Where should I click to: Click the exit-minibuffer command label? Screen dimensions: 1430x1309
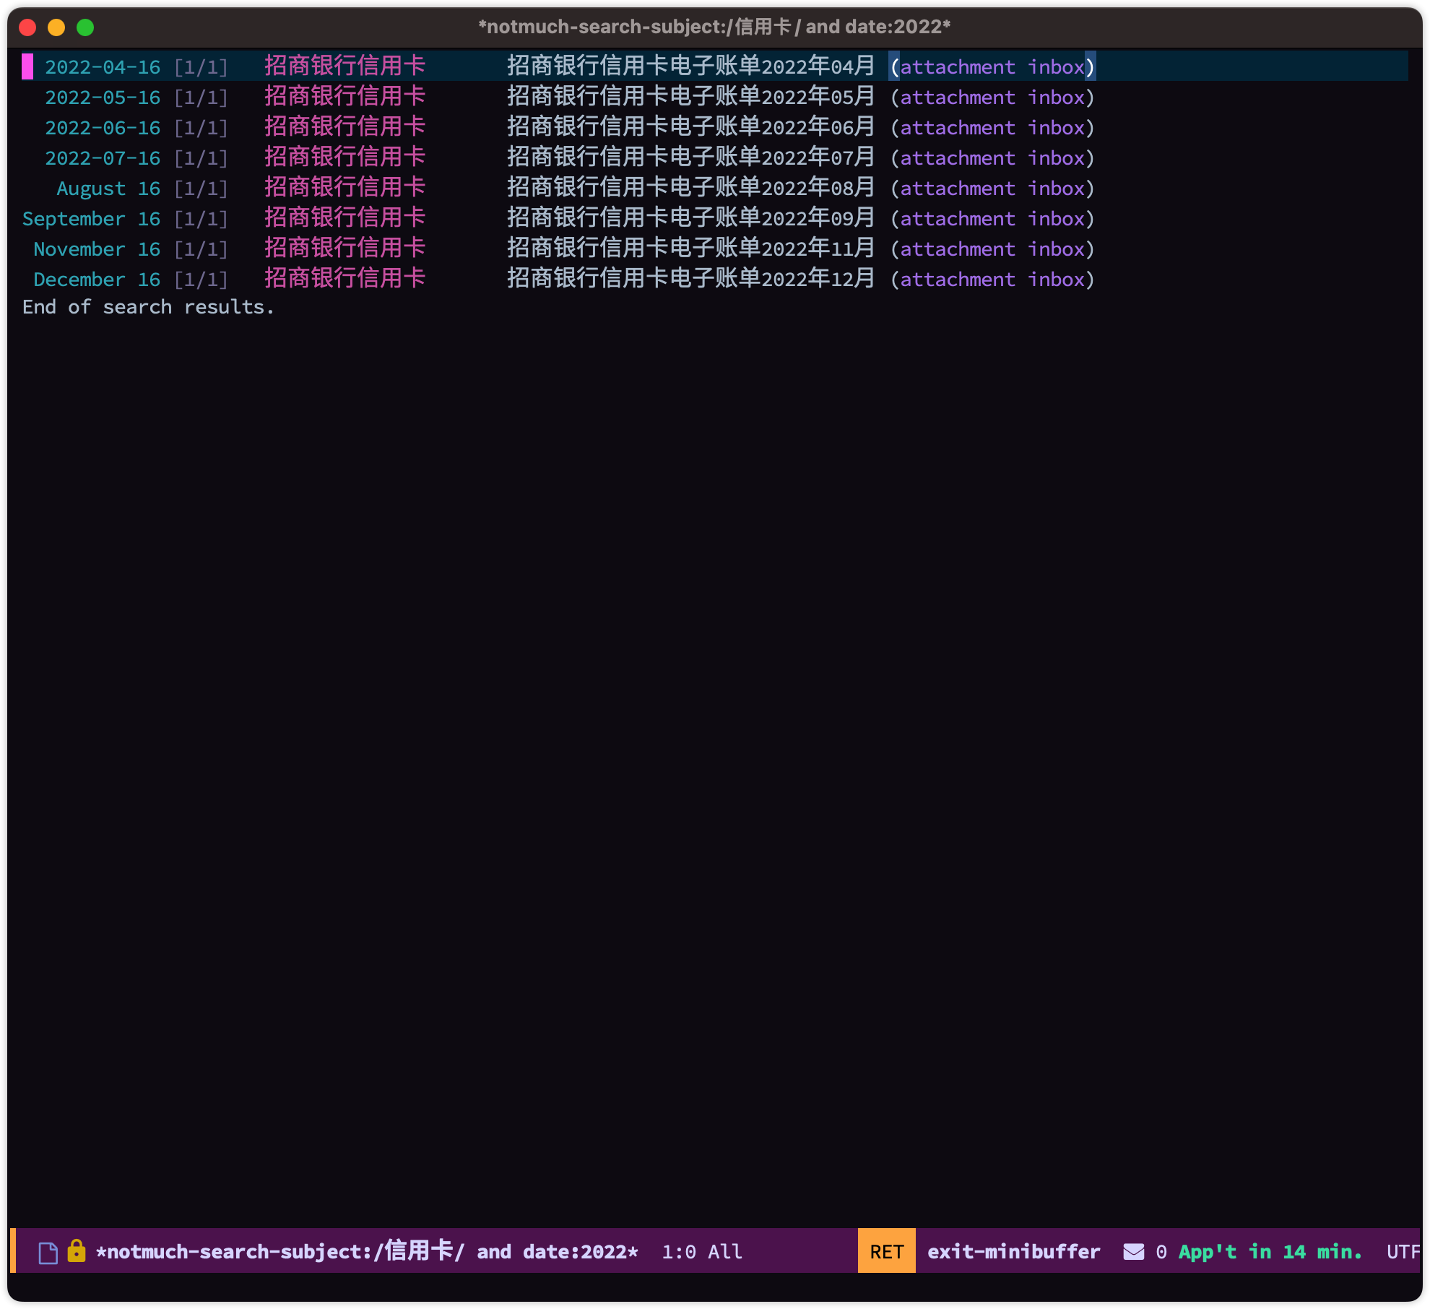coord(1014,1252)
